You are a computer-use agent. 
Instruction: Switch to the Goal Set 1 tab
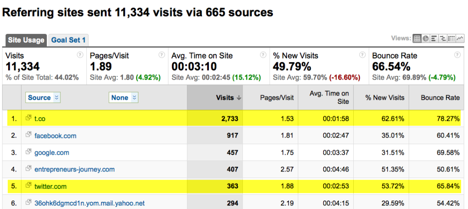pyautogui.click(x=69, y=40)
